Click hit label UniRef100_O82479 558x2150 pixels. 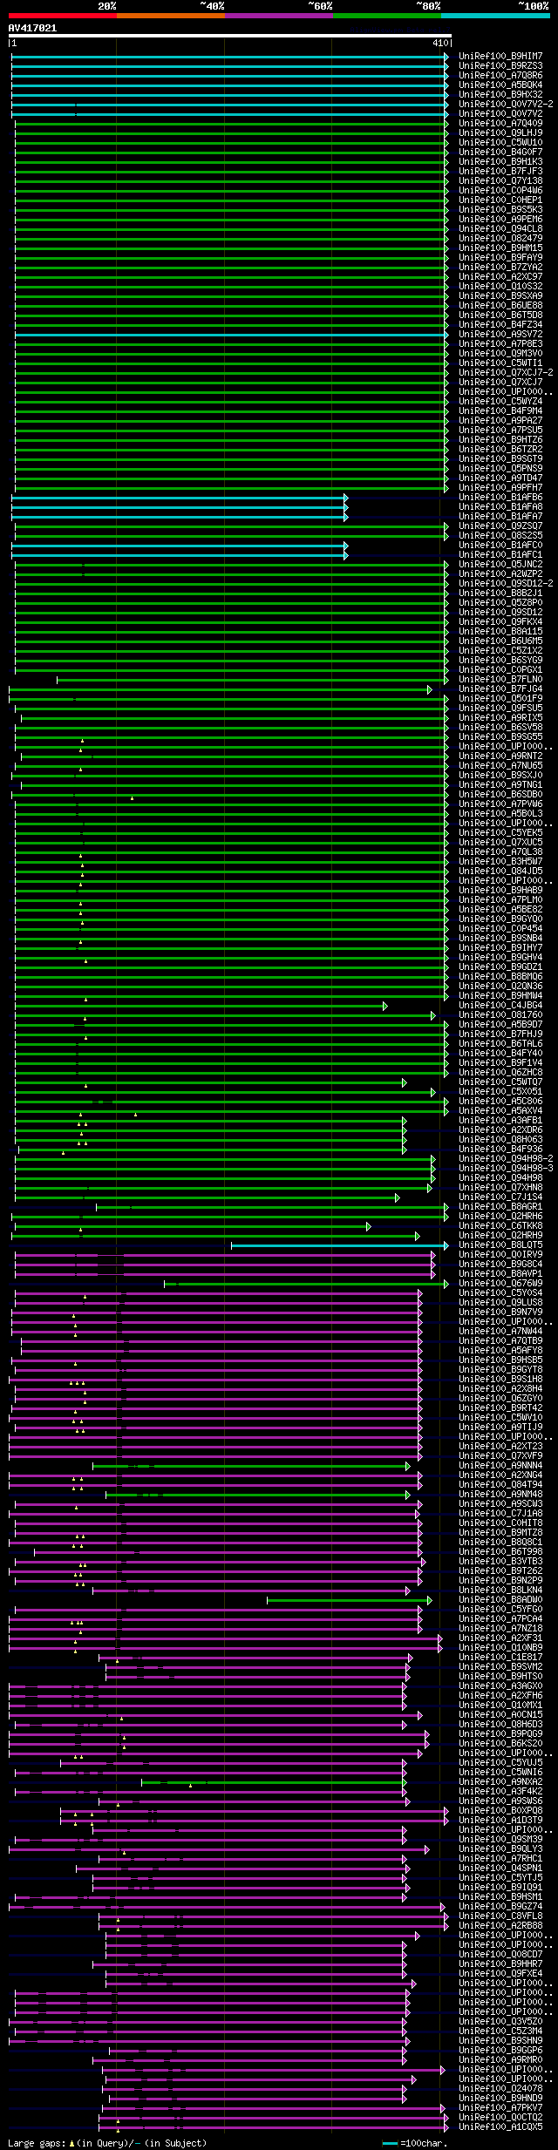500,239
